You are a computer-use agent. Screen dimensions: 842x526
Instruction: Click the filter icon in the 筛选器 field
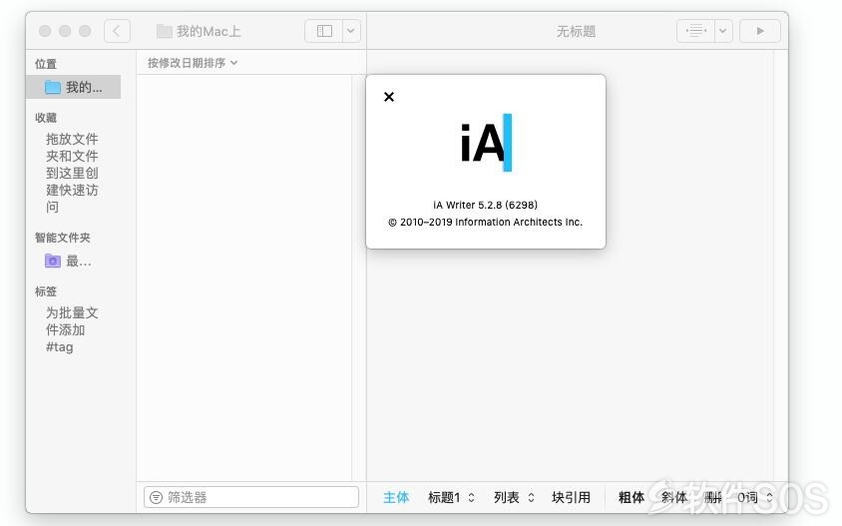tap(156, 497)
